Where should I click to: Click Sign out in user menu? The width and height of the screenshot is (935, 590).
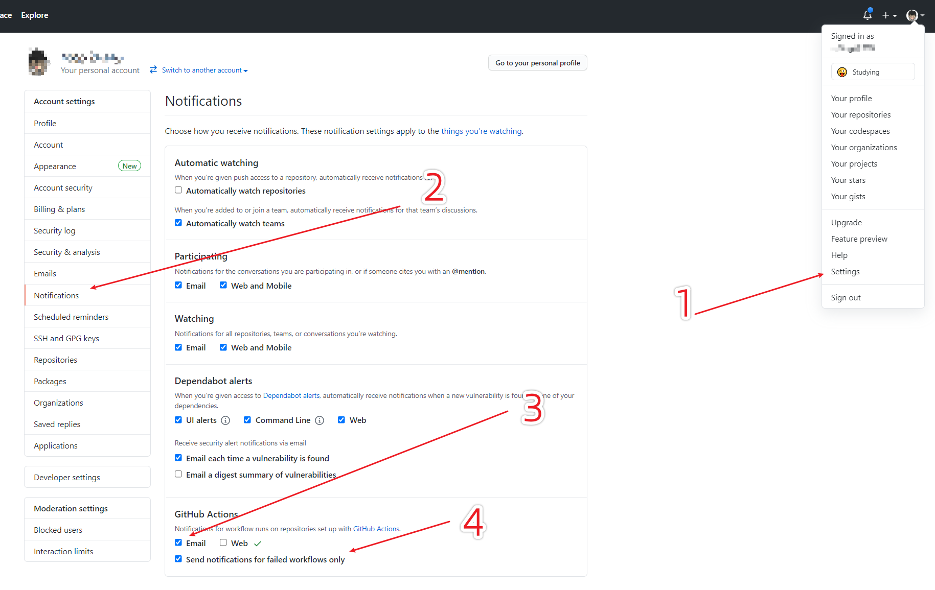click(873, 297)
